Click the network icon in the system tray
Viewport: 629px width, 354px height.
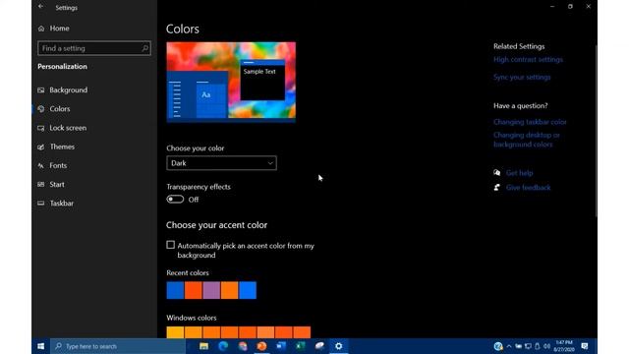click(528, 346)
